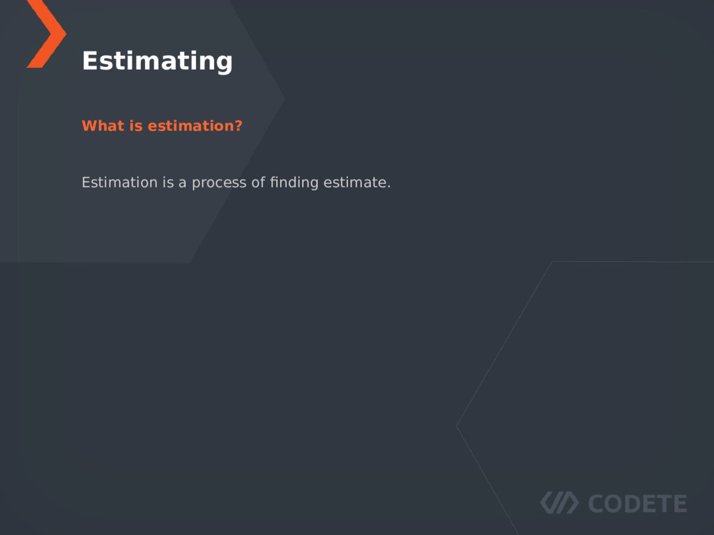Image resolution: width=714 pixels, height=535 pixels.
Task: Click the sentence "Estimation is a process of finding estimate."
Action: click(x=236, y=183)
